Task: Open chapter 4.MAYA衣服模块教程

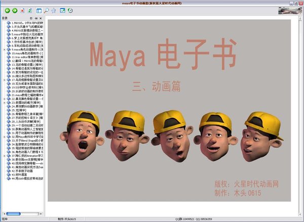Action: point(27,30)
